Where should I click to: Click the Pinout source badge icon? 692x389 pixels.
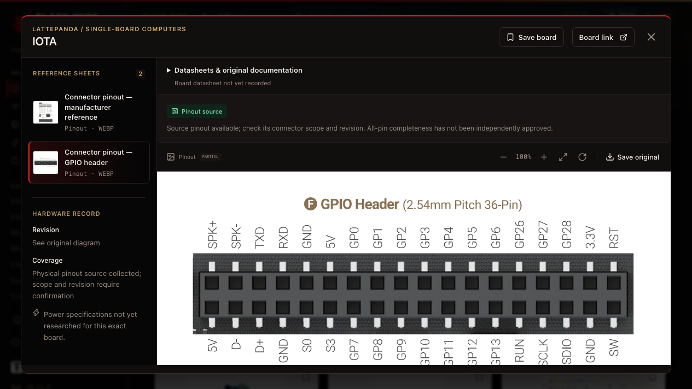click(175, 111)
